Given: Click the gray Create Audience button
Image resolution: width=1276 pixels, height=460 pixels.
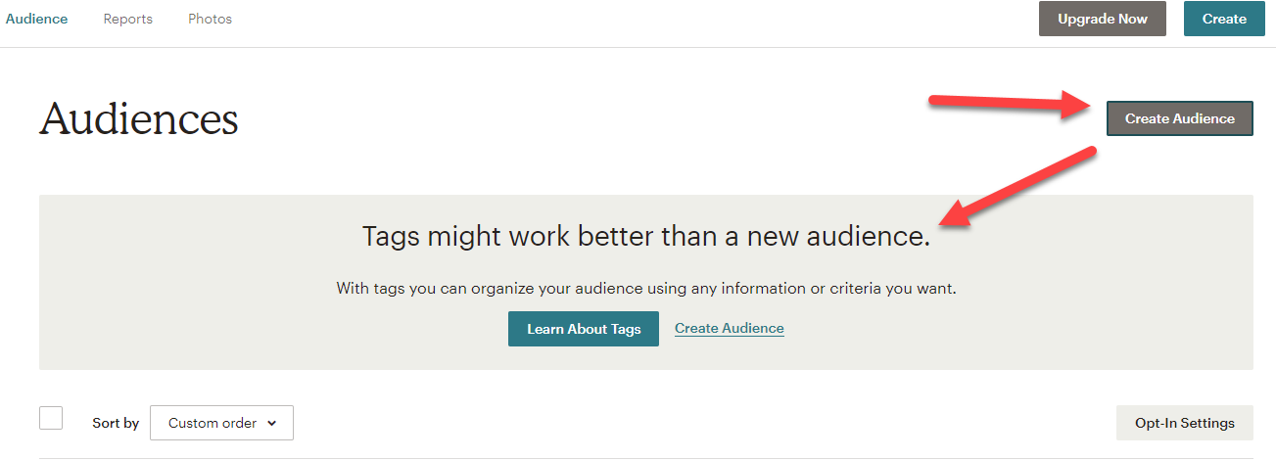Looking at the screenshot, I should coord(1180,118).
